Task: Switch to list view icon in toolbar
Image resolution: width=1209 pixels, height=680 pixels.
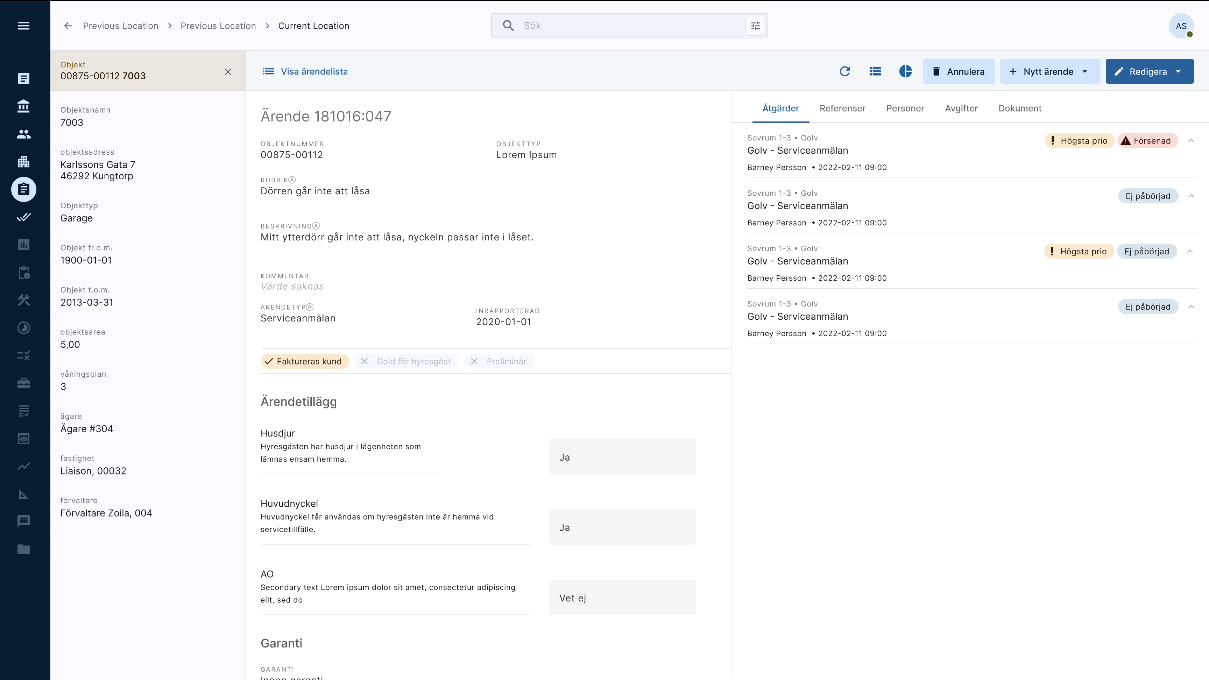Action: (875, 71)
